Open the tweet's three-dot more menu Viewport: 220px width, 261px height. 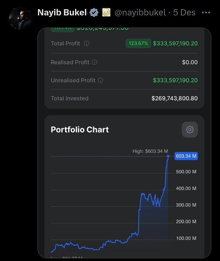coord(206,13)
